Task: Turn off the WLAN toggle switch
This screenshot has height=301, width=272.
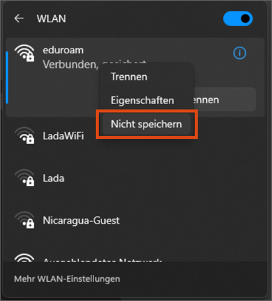Action: pos(238,19)
